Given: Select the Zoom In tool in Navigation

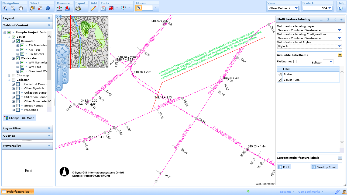Looking at the screenshot, I should click(5, 8).
